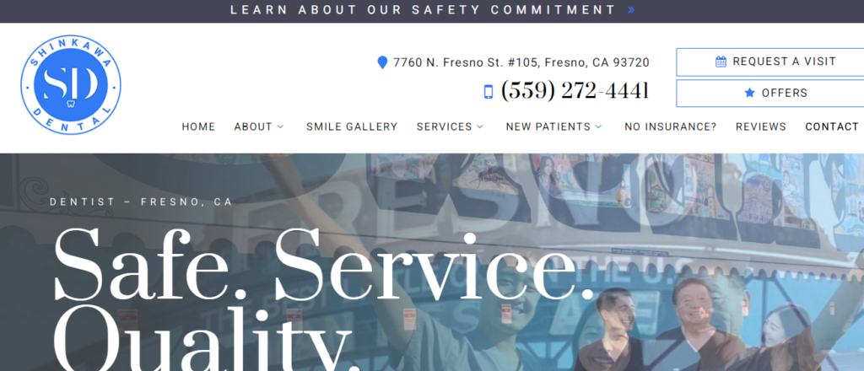This screenshot has height=371, width=864.
Task: Click the mobile phone icon
Action: point(489,92)
